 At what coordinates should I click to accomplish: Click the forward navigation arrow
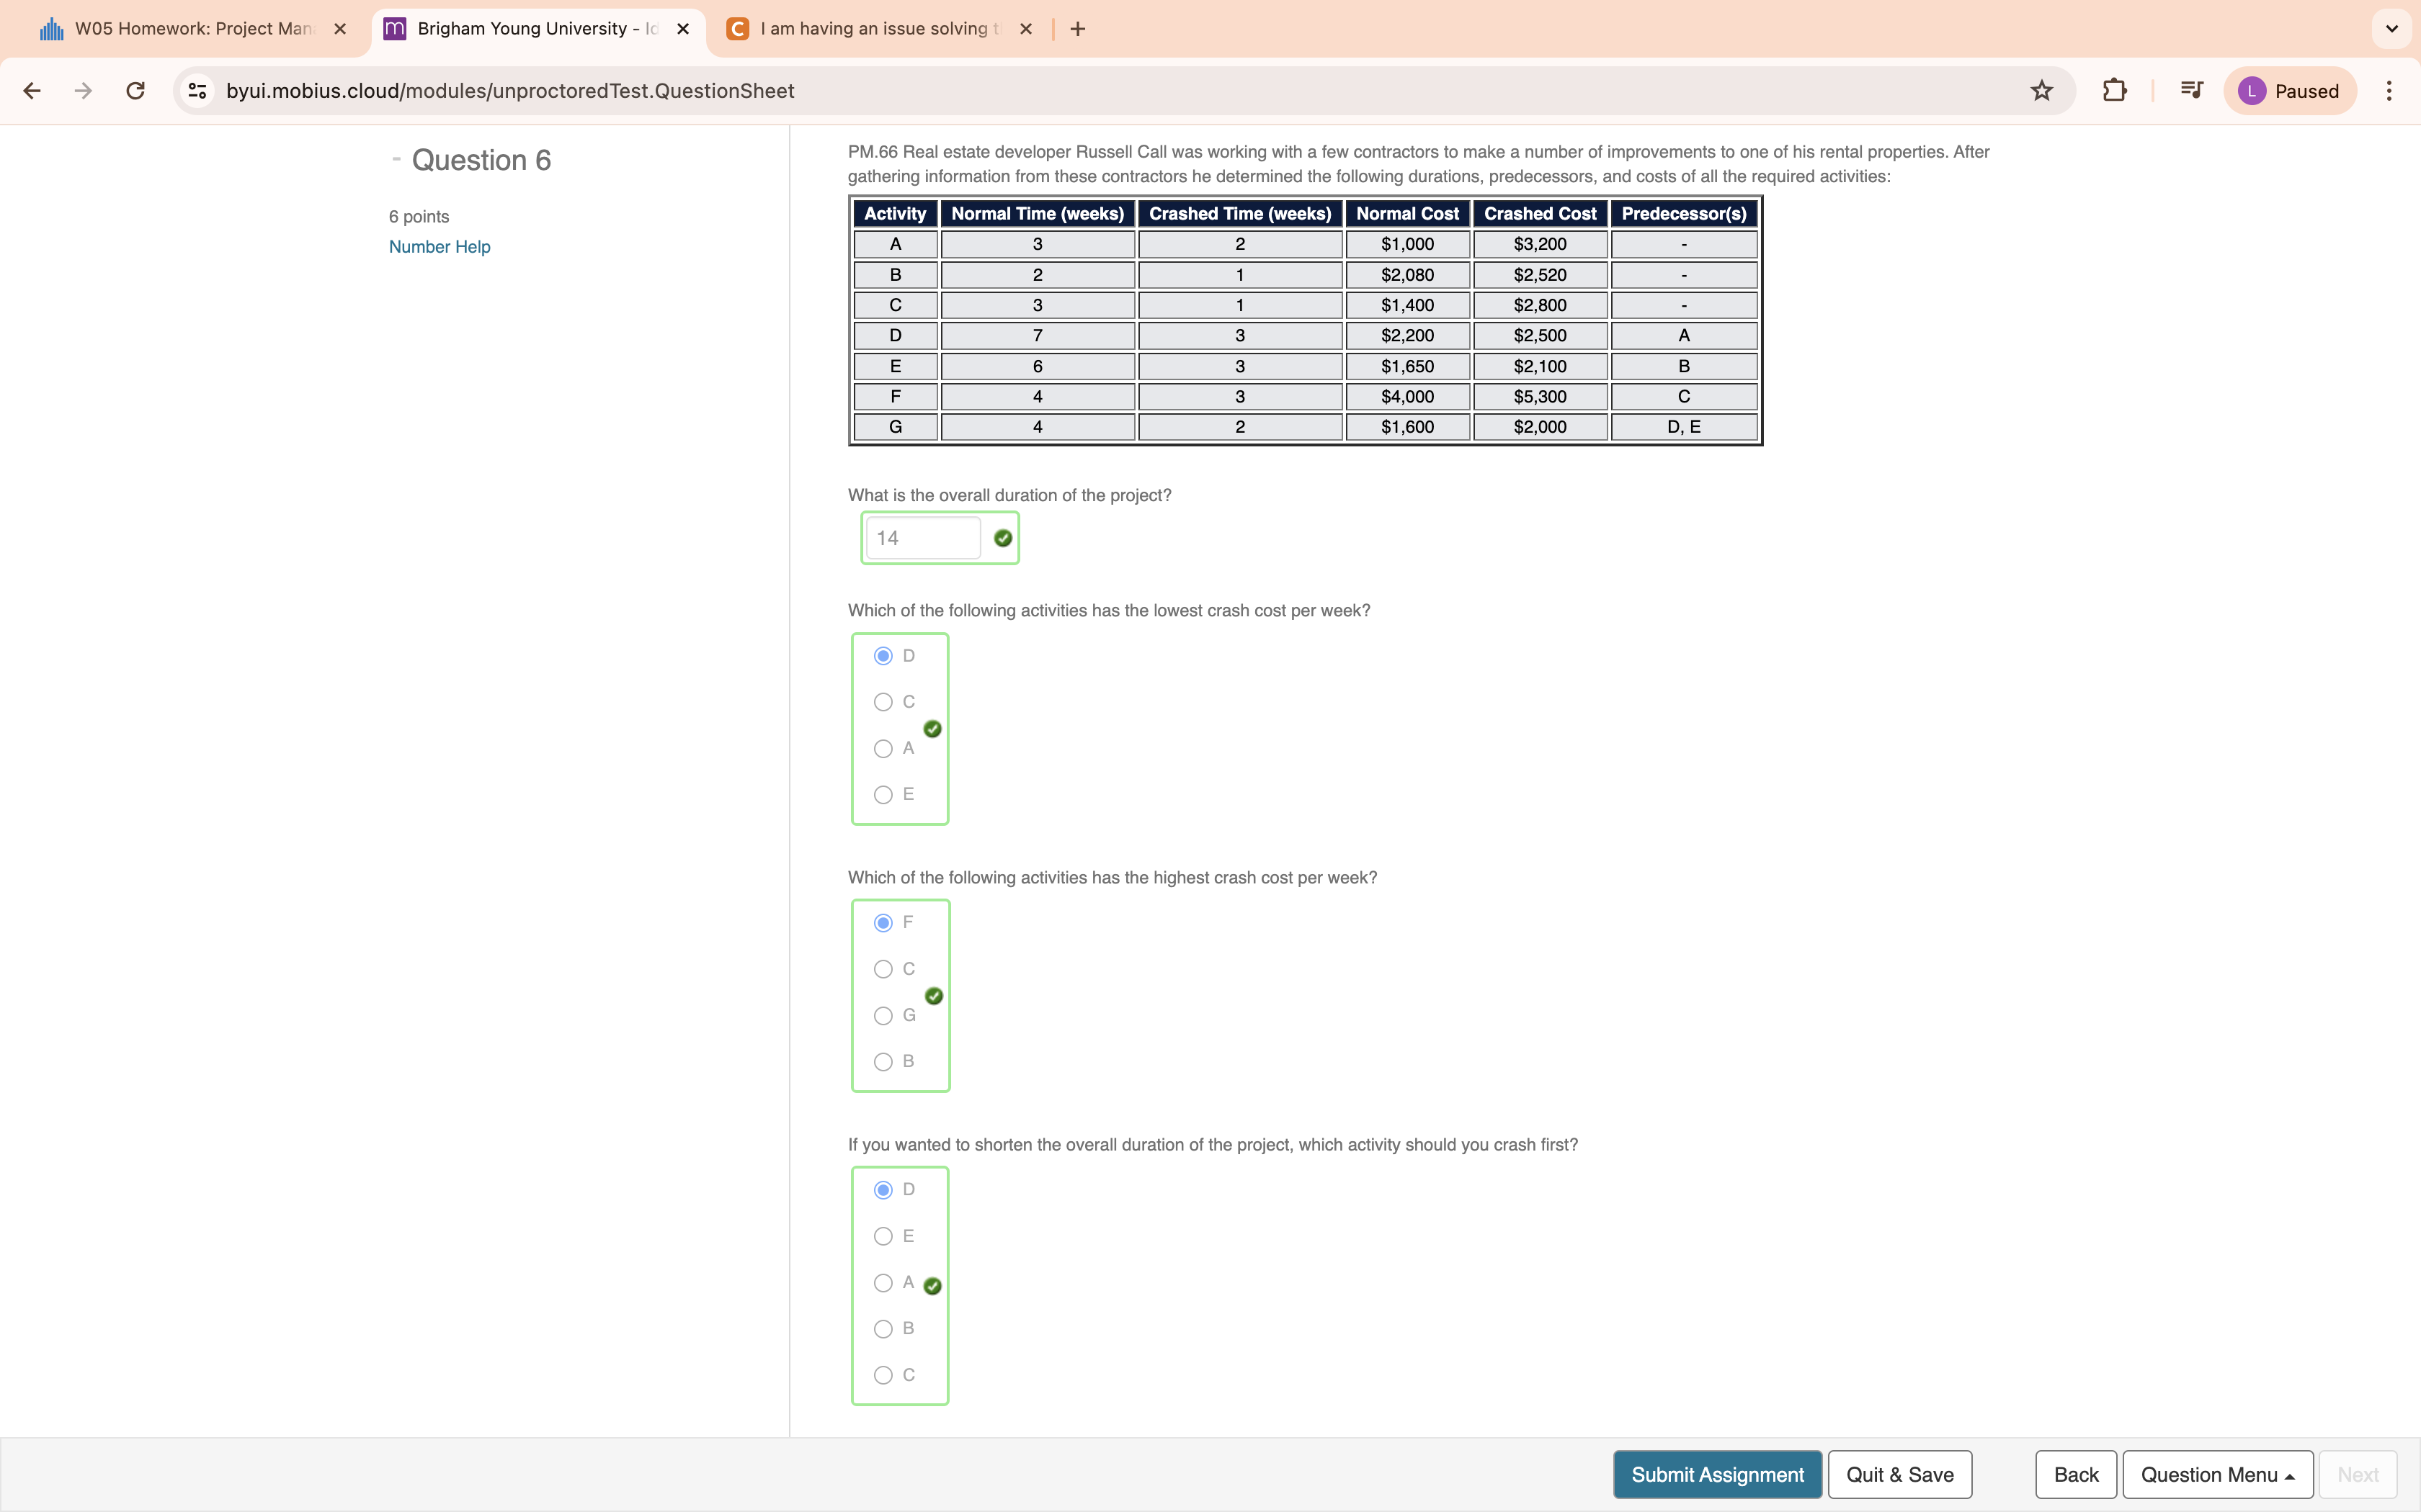click(x=82, y=90)
